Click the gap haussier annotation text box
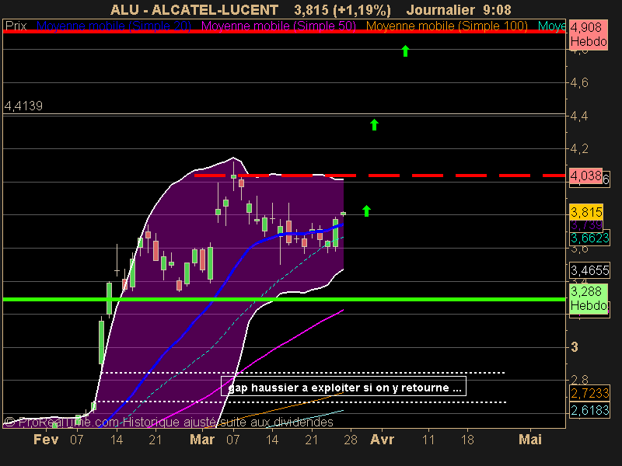 (x=344, y=387)
